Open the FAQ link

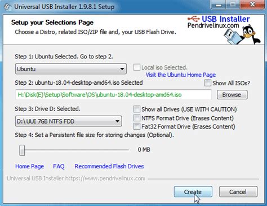pyautogui.click(x=59, y=166)
